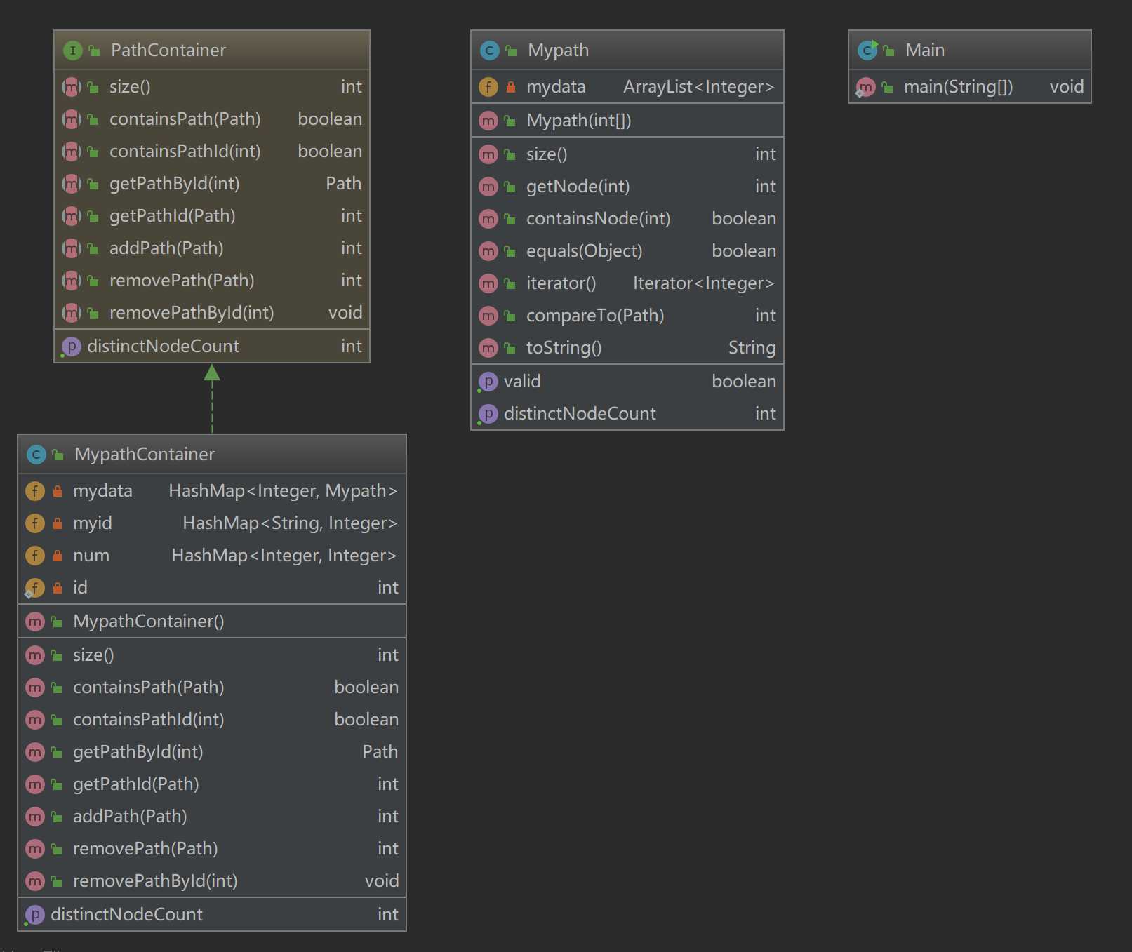The height and width of the screenshot is (952, 1132).
Task: Click the MypathContainer class icon
Action: (x=36, y=455)
